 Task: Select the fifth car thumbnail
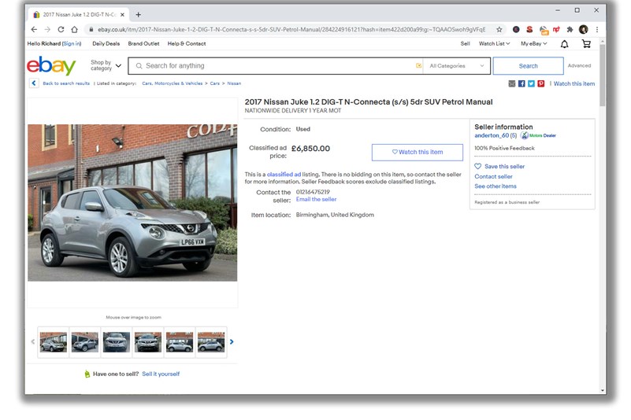180,342
